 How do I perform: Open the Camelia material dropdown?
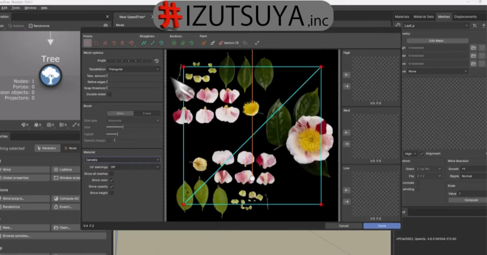pos(122,160)
